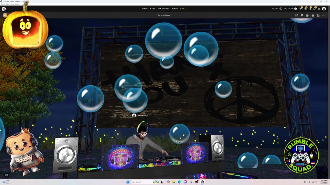330x185 pixels.
Task: Open Copilot from taskbar
Action: pyautogui.click(x=168, y=182)
